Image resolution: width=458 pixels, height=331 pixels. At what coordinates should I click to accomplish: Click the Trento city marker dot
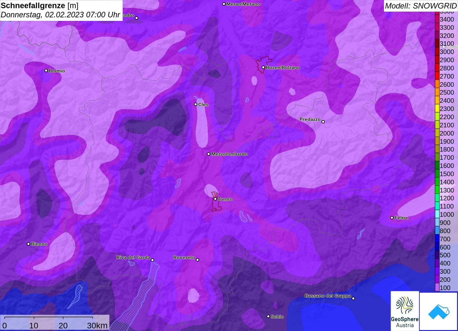click(215, 199)
